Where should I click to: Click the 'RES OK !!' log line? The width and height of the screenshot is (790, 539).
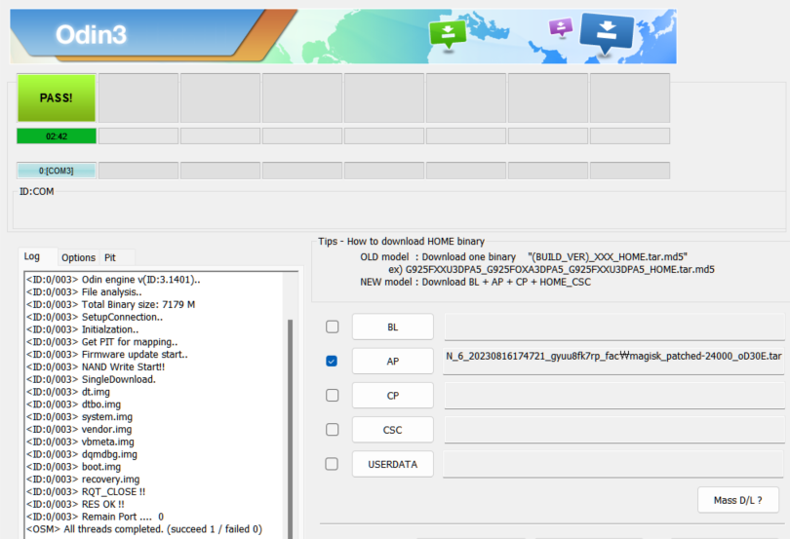coord(75,504)
